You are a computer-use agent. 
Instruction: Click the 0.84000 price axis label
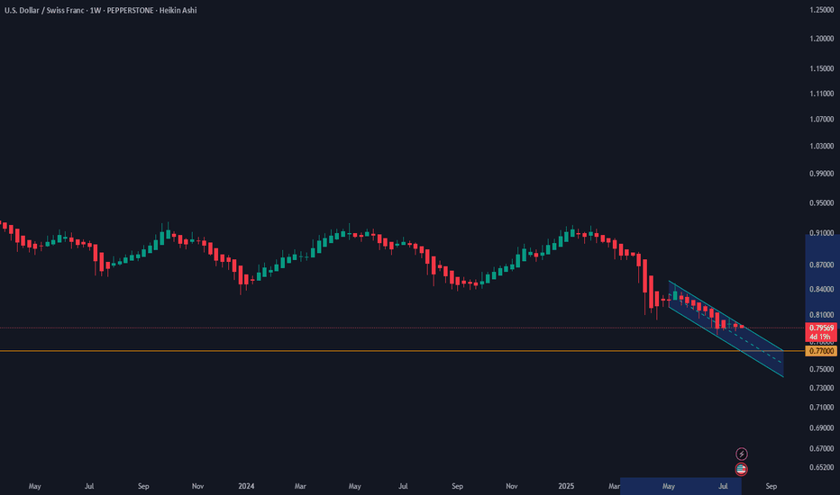(x=821, y=290)
